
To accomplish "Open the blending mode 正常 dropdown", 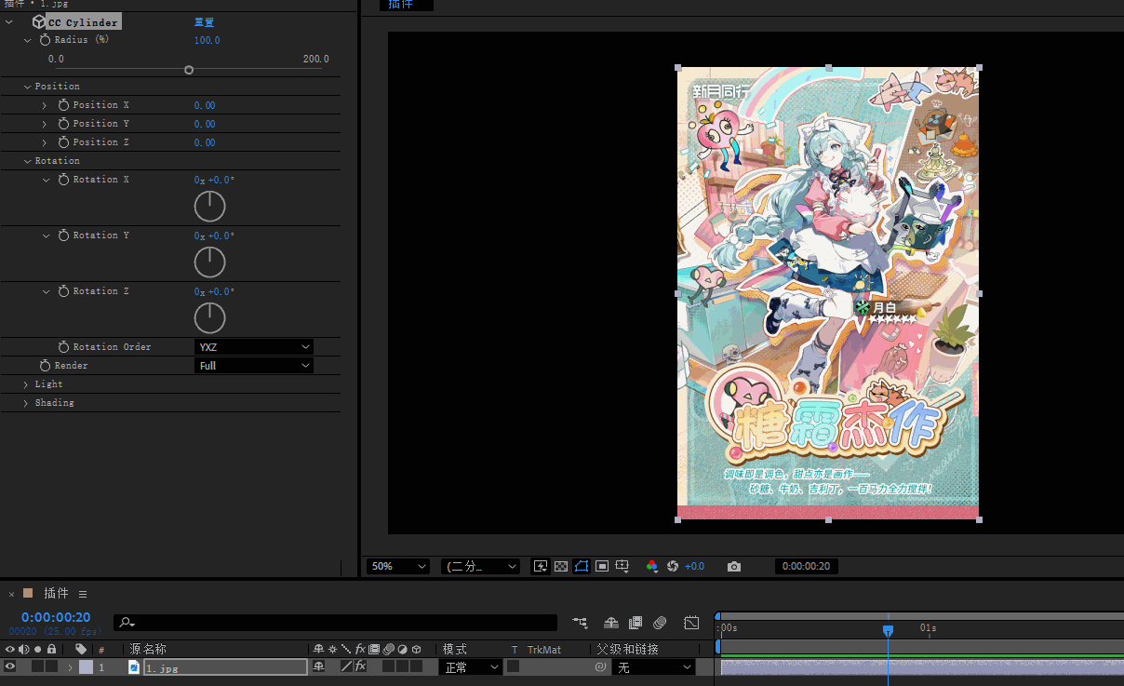I will 470,667.
